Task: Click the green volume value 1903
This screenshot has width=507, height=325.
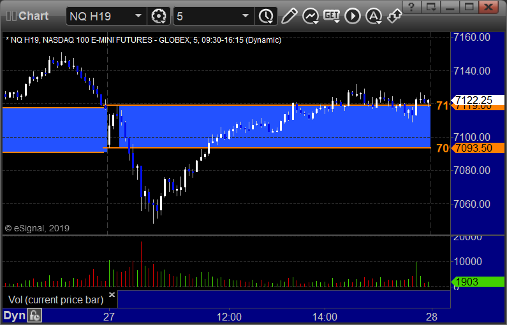Action: pos(478,282)
